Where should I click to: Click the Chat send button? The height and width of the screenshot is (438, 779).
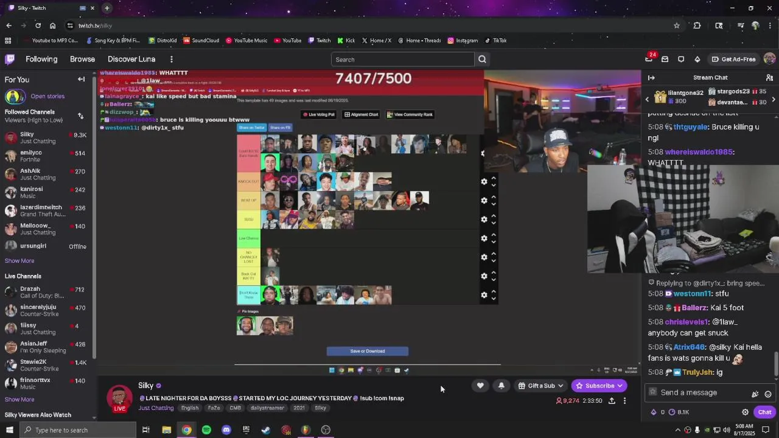click(x=764, y=412)
